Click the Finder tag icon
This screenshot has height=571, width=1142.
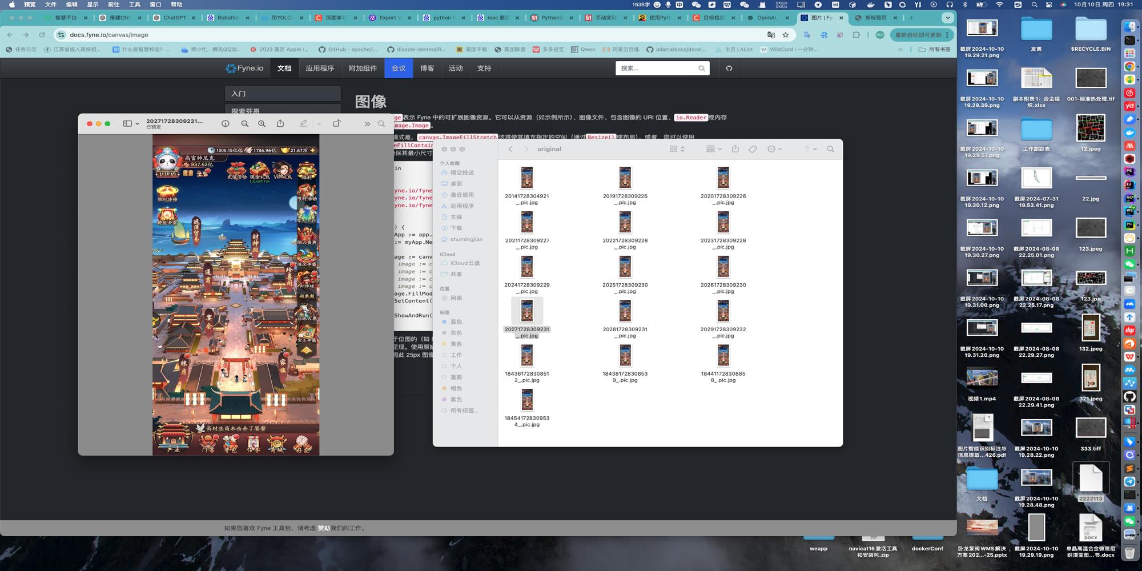pos(753,149)
